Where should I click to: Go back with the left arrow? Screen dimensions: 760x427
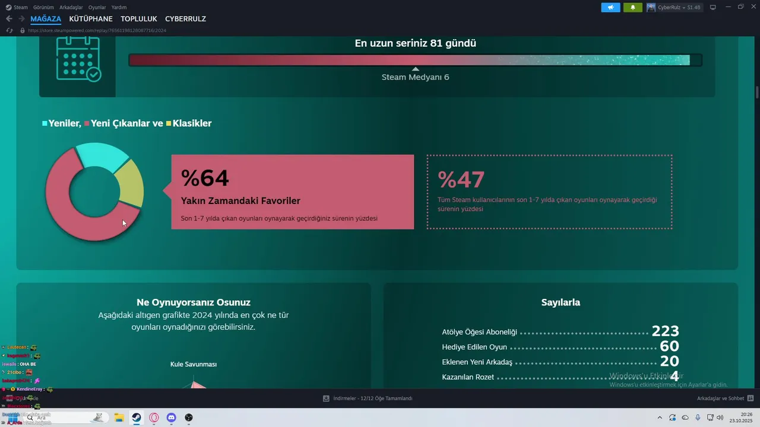[9, 19]
